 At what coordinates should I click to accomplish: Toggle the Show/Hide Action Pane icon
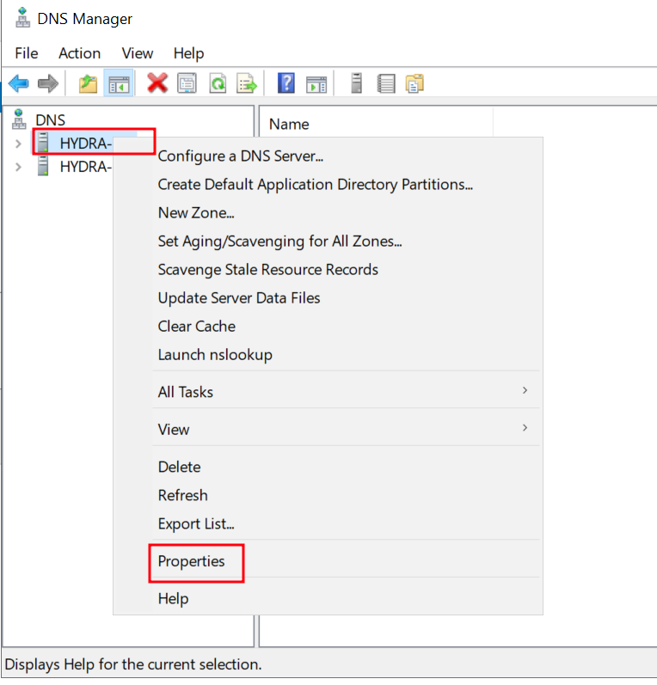(316, 84)
